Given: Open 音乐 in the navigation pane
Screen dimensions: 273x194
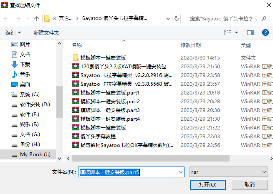Looking at the screenshot, I should point(25,75).
